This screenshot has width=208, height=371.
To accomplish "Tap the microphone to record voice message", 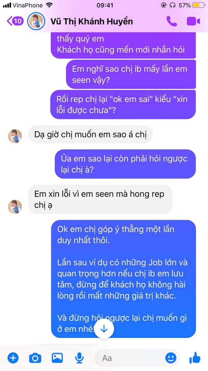I will (x=79, y=358).
